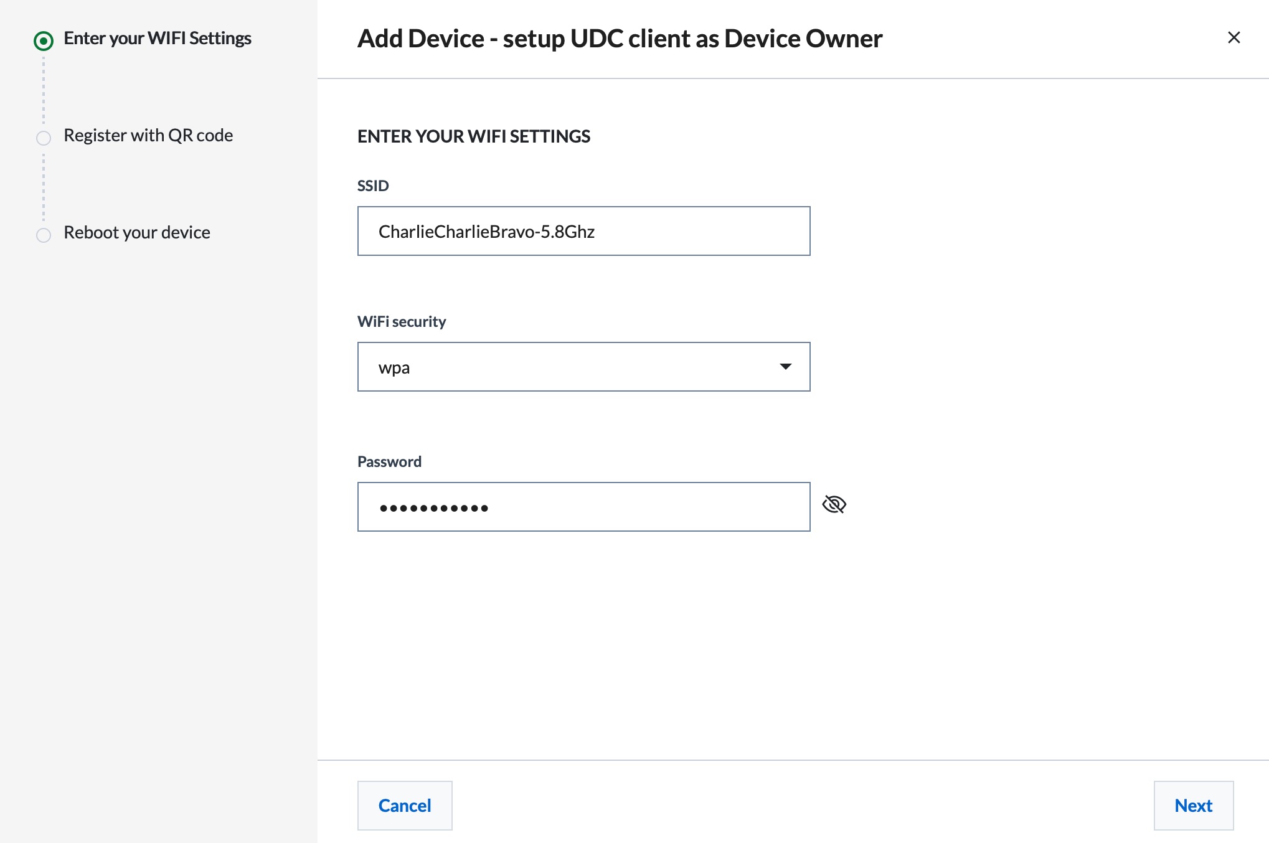Close the Add Device dialog
Viewport: 1269px width, 843px height.
coord(1234,37)
